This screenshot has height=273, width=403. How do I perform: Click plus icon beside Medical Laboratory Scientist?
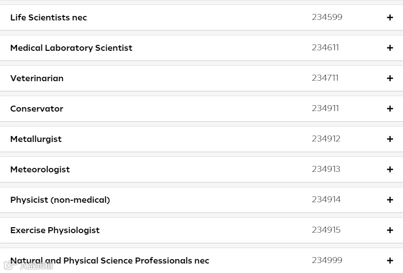coord(390,48)
